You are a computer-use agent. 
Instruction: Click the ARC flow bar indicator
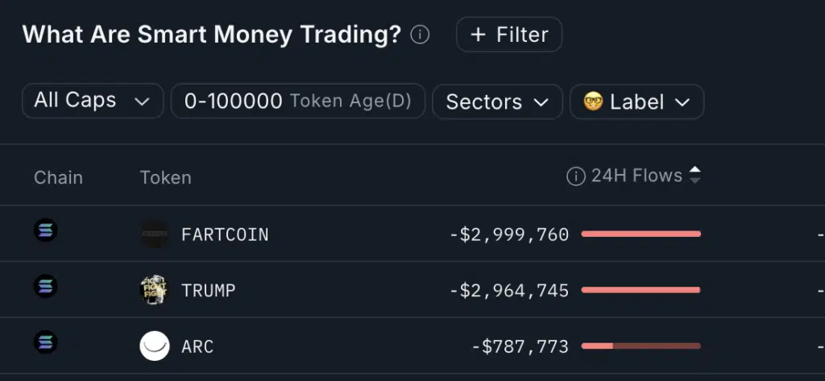(641, 346)
